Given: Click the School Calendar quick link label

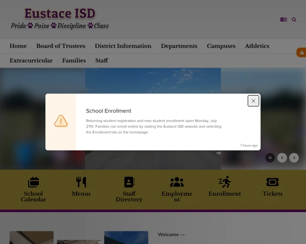Looking at the screenshot, I should click(33, 197).
